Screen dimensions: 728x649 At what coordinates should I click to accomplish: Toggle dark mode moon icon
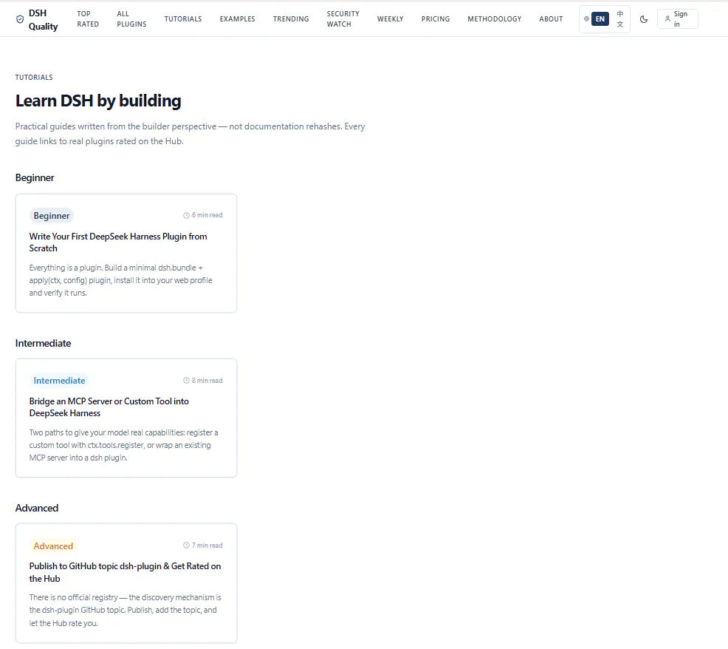644,19
